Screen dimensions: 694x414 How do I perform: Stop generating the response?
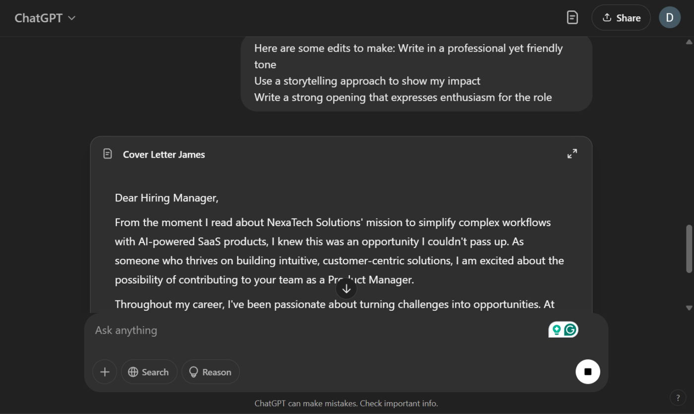587,372
